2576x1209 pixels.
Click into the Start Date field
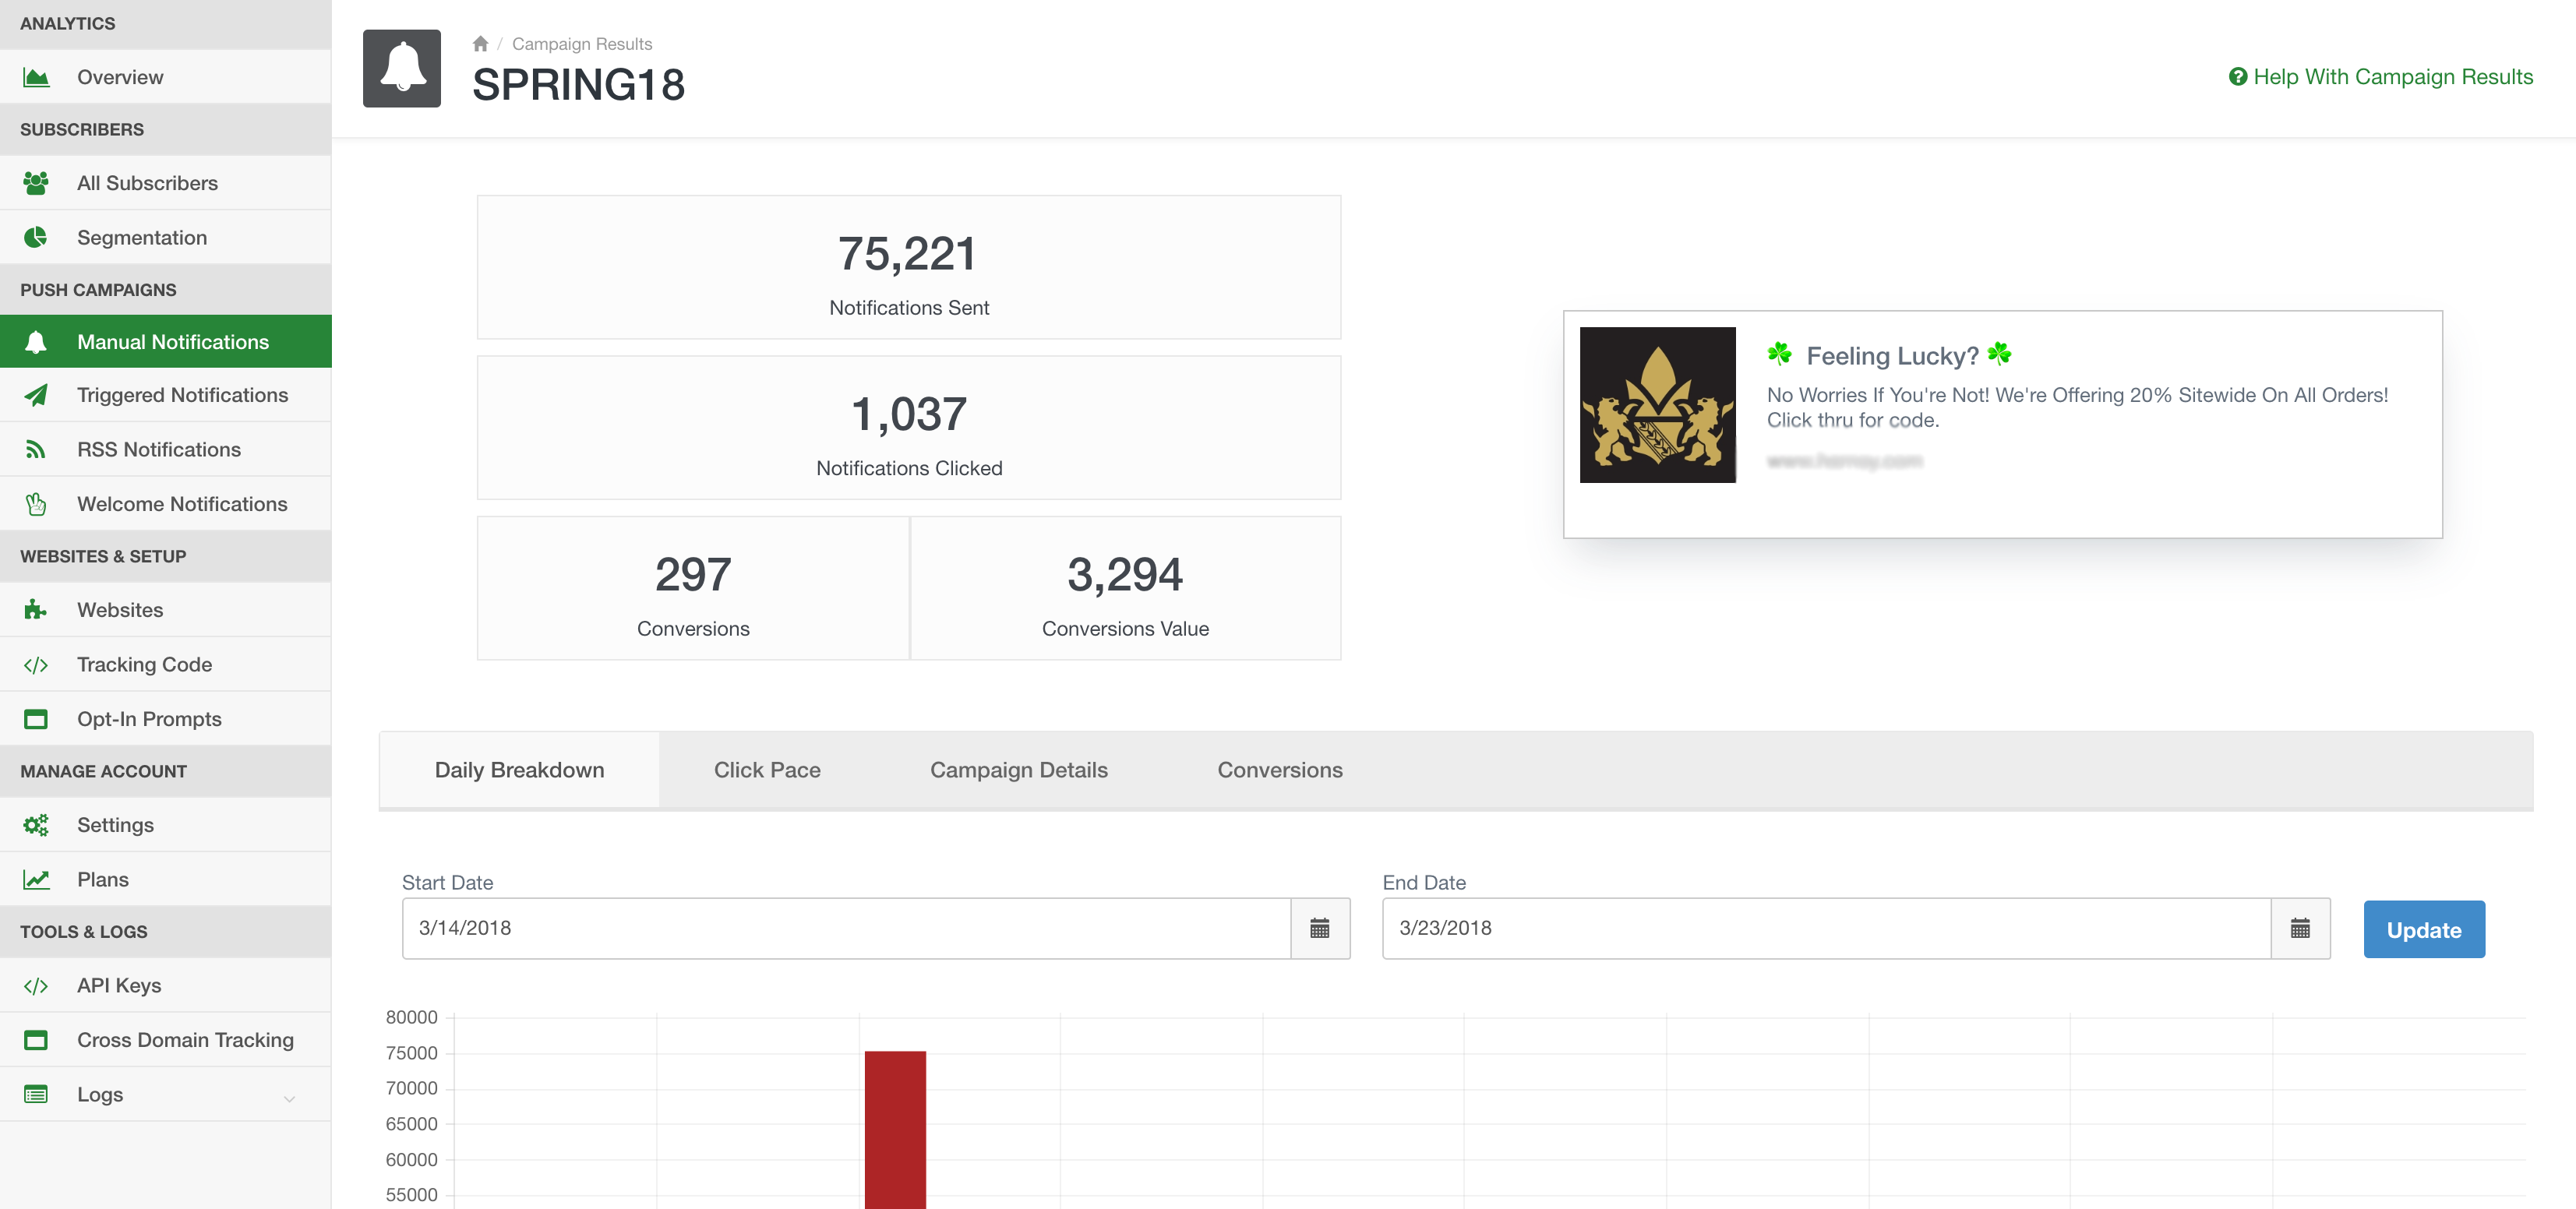point(846,928)
